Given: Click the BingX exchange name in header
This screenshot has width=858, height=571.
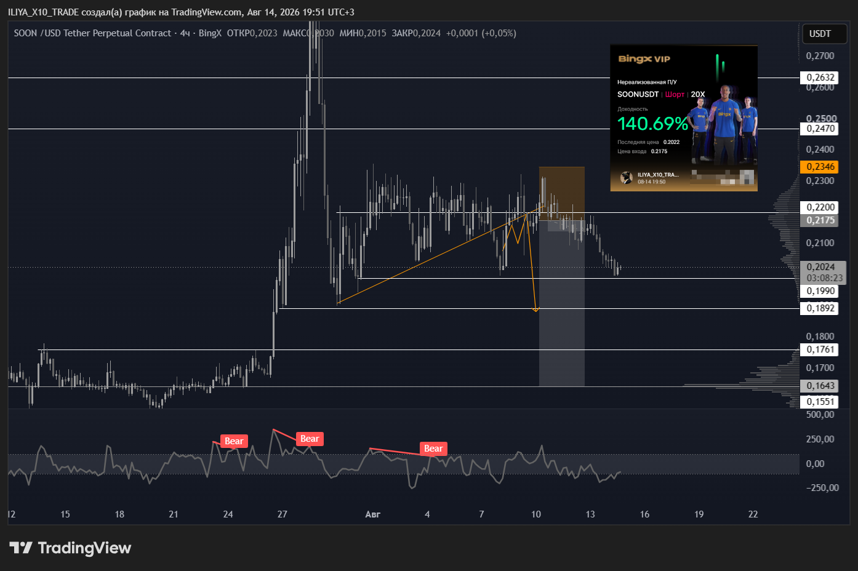Looking at the screenshot, I should 210,33.
